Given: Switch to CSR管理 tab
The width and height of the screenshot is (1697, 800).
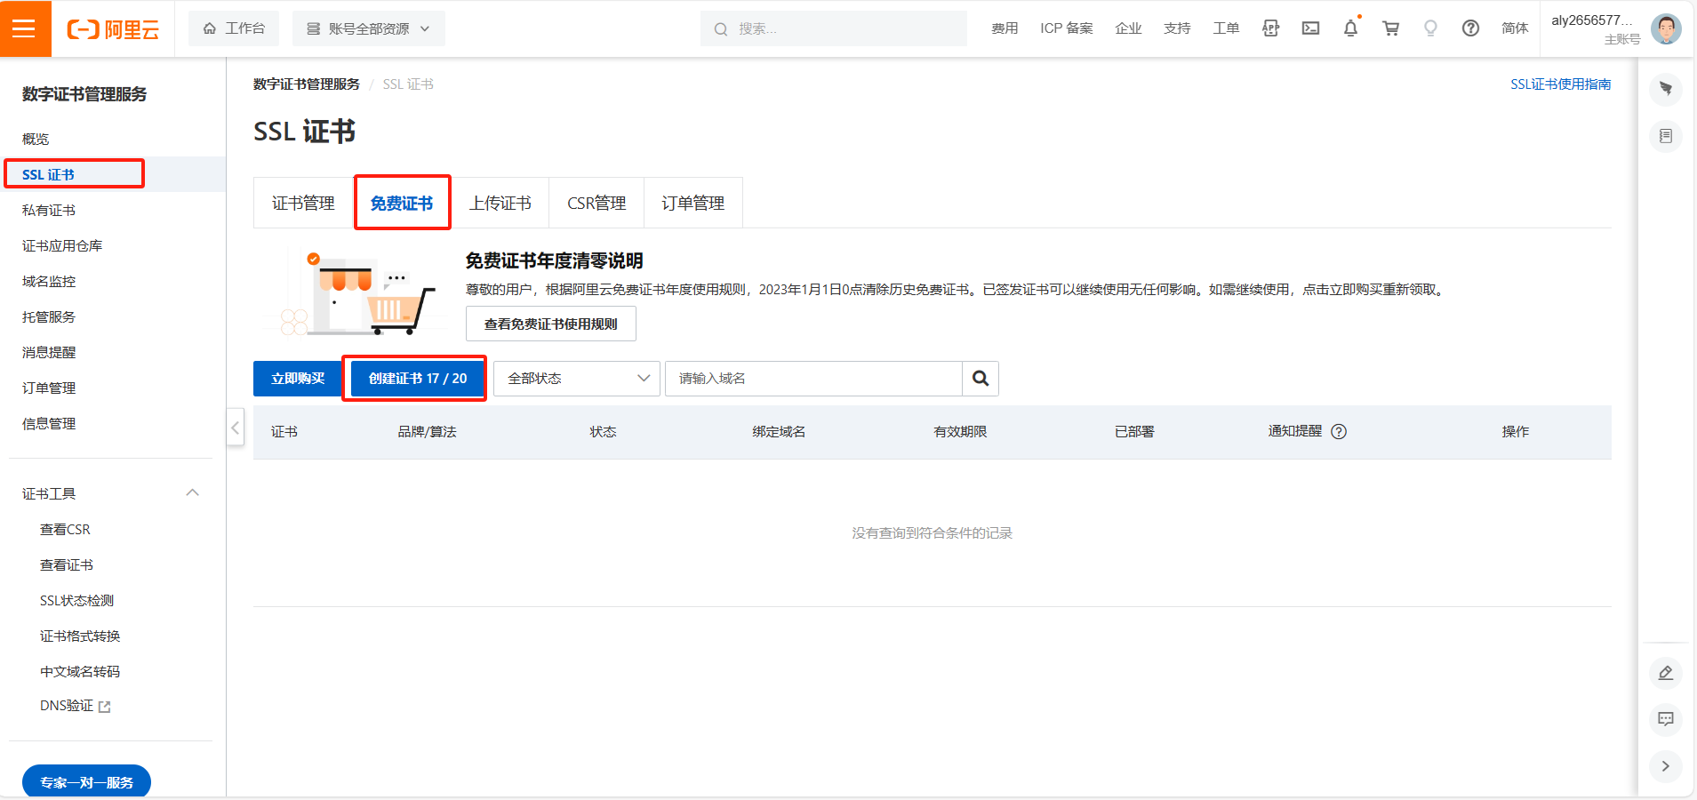Looking at the screenshot, I should 596,203.
